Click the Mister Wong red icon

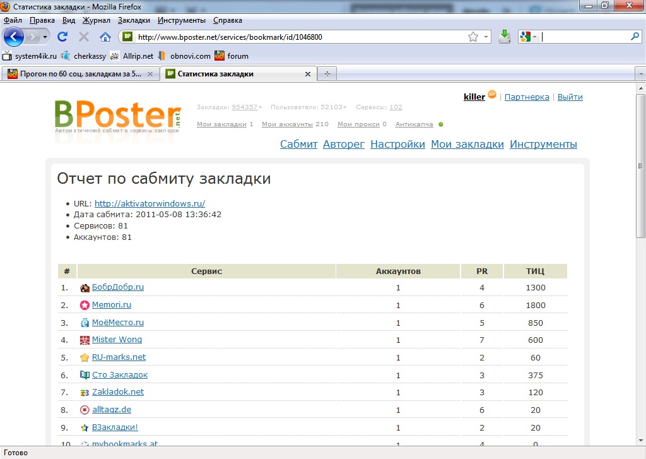point(85,340)
